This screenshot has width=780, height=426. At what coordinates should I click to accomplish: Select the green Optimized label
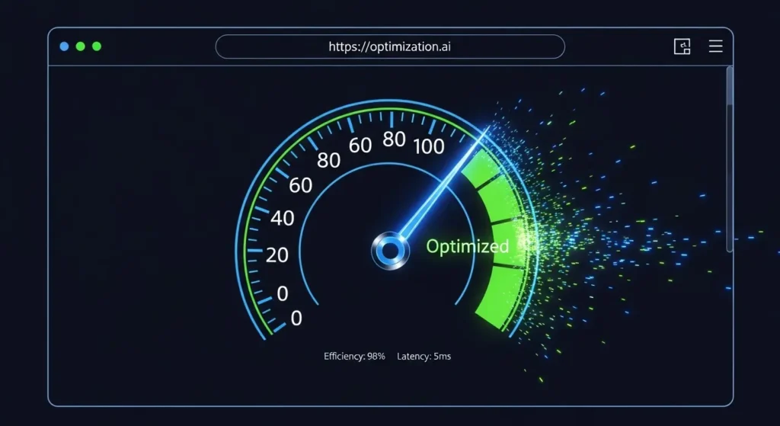coord(467,247)
